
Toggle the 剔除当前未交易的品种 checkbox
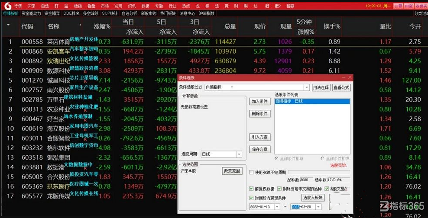pos(279,189)
